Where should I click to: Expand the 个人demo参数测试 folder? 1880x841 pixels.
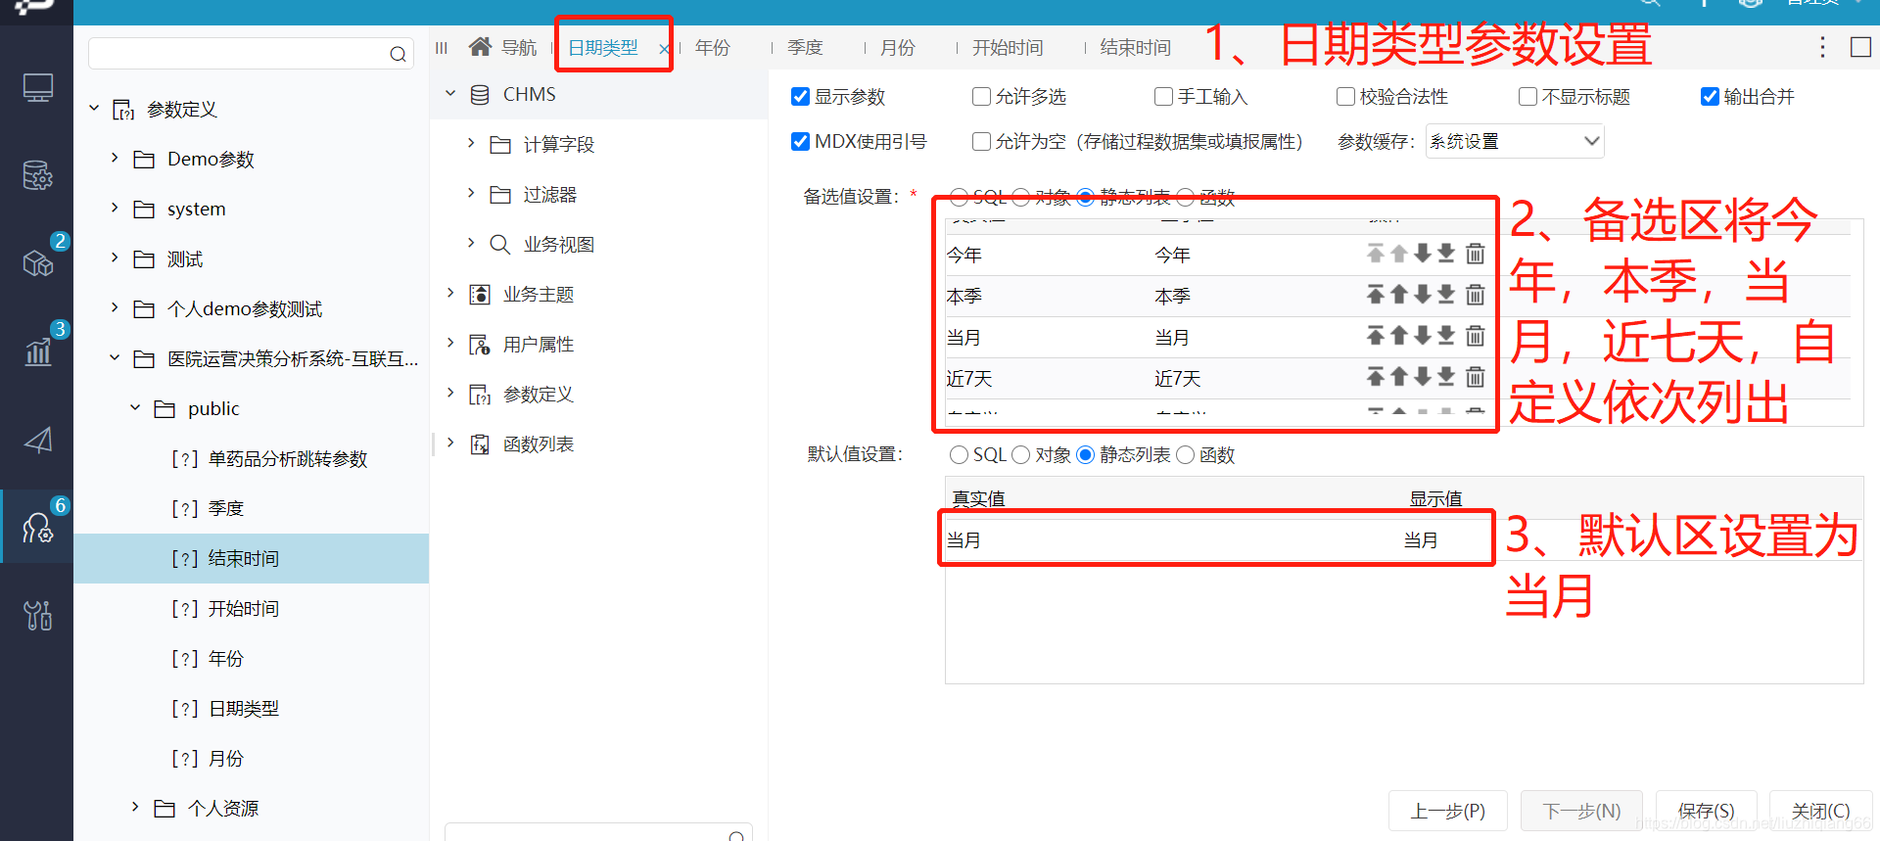(x=115, y=307)
